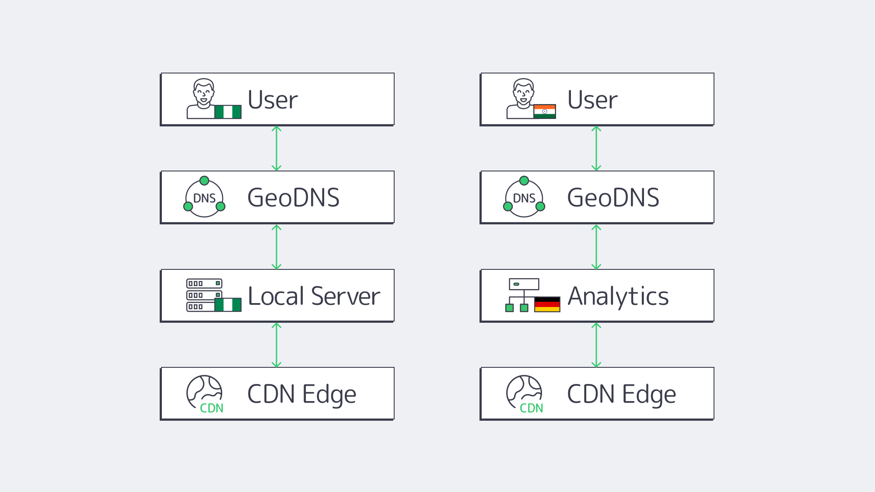875x492 pixels.
Task: Click the left column "GeoDNS" label
Action: (x=294, y=197)
